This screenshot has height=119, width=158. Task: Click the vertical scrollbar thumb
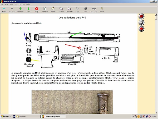click(x=156, y=18)
